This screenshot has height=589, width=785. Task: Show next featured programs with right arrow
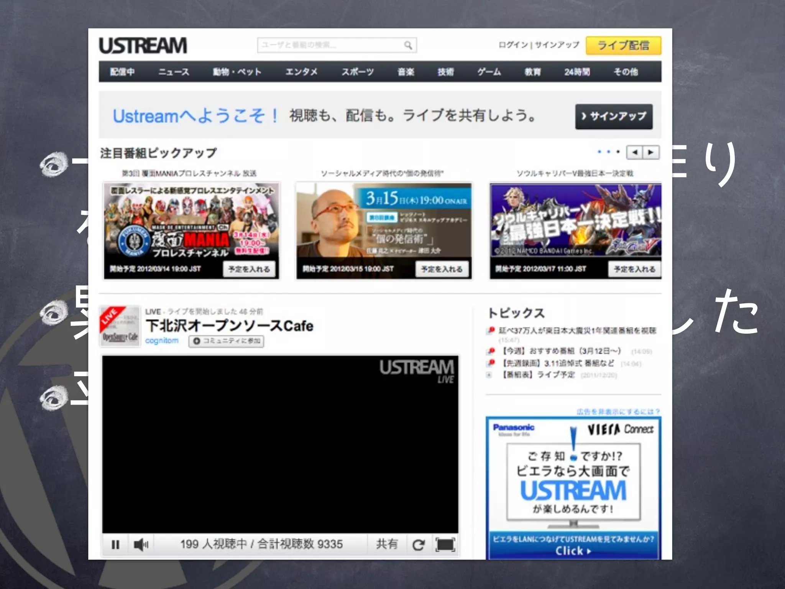point(651,153)
